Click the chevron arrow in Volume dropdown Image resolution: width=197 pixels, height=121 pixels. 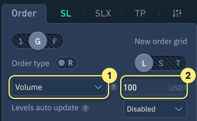pyautogui.click(x=98, y=87)
